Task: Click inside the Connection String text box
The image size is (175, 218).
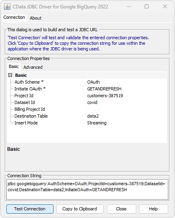Action: tap(87, 190)
